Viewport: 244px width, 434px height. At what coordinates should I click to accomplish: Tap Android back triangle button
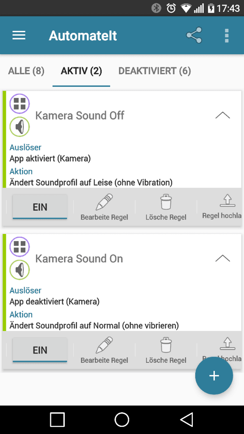coord(186,420)
